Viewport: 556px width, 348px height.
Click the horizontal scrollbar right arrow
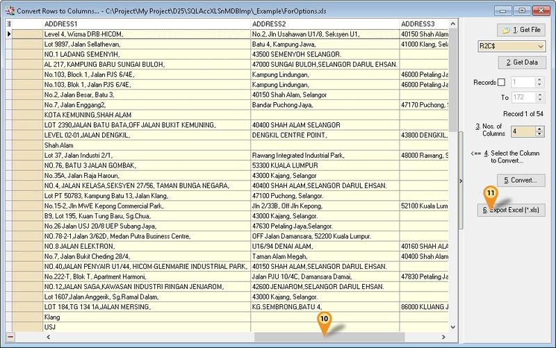[x=444, y=337]
